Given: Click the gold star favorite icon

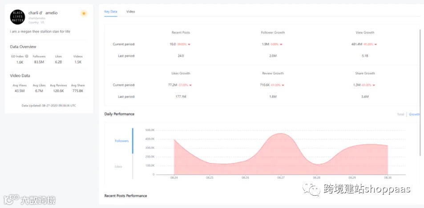Looking at the screenshot, I should [x=84, y=13].
